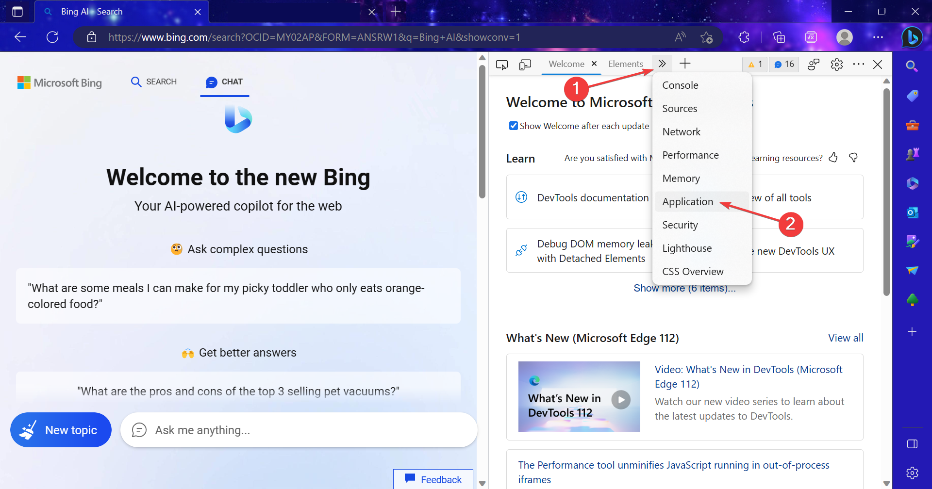
Task: Select Lighthouse from the tools menu
Action: (x=702, y=248)
